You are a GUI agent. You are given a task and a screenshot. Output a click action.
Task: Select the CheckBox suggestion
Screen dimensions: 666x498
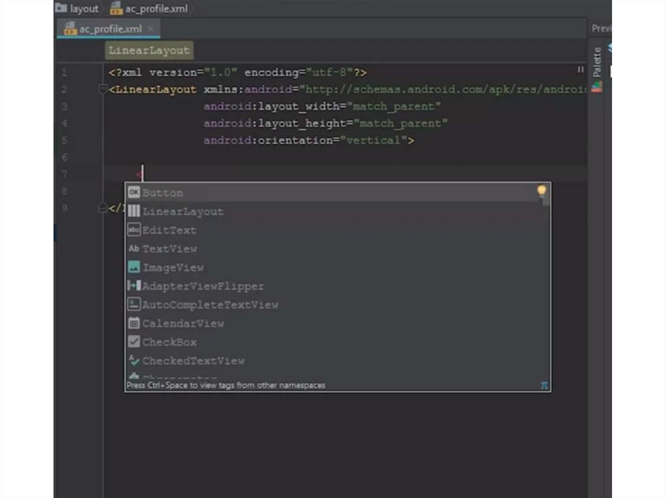point(169,342)
